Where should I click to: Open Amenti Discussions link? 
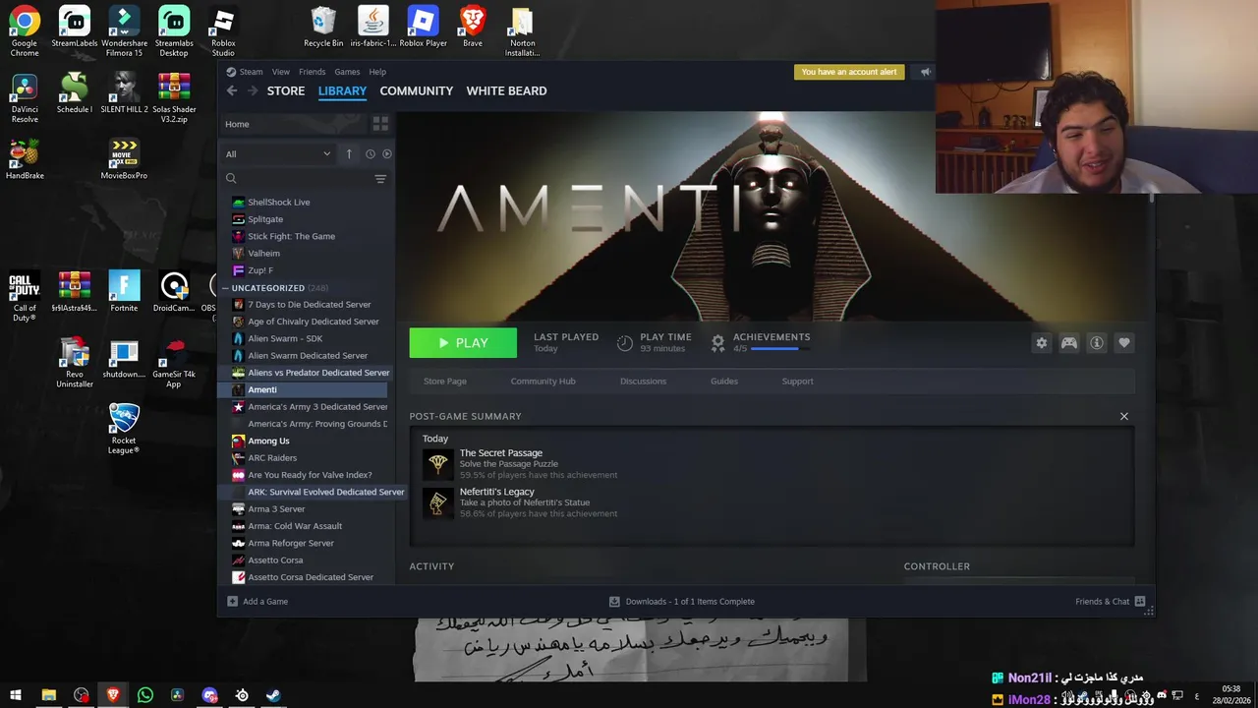click(643, 382)
